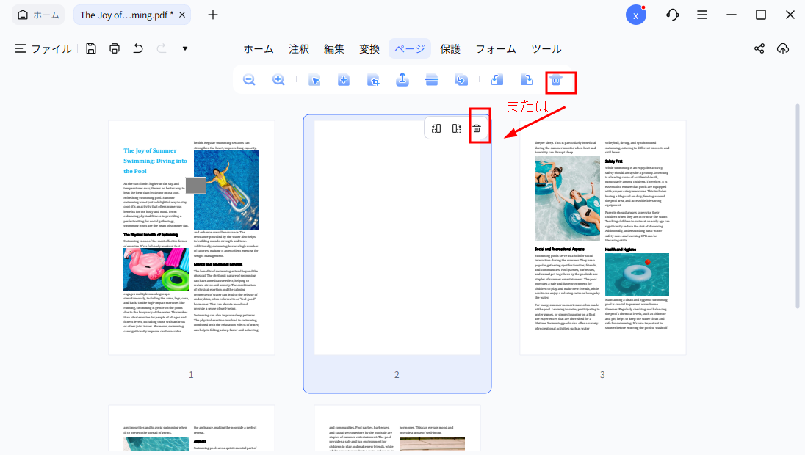Select the page 1 thumbnail
Viewport: 805px width, 455px height.
[191, 238]
